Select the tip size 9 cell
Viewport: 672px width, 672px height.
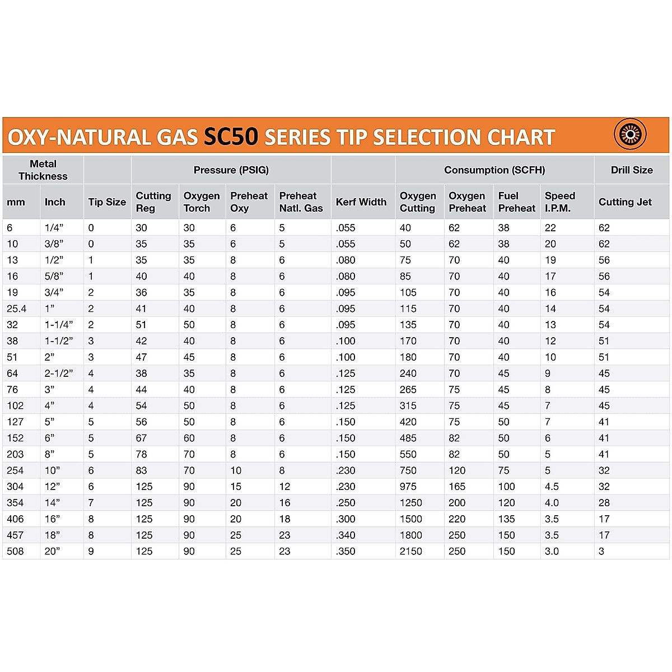click(x=91, y=551)
